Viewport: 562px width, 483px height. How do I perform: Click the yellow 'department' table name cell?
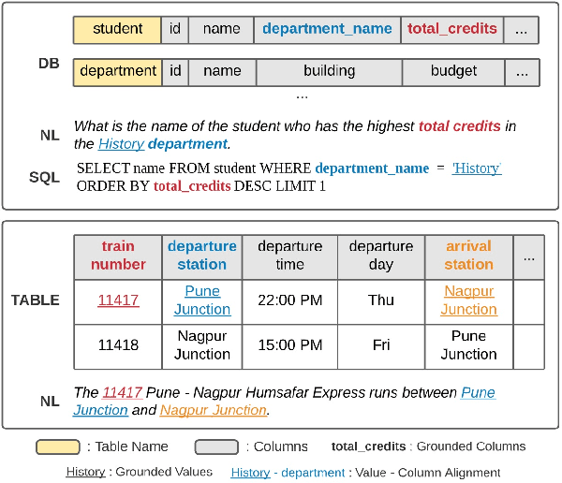click(x=117, y=71)
